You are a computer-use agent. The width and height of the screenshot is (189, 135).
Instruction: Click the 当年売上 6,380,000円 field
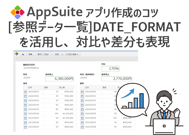point(60,79)
